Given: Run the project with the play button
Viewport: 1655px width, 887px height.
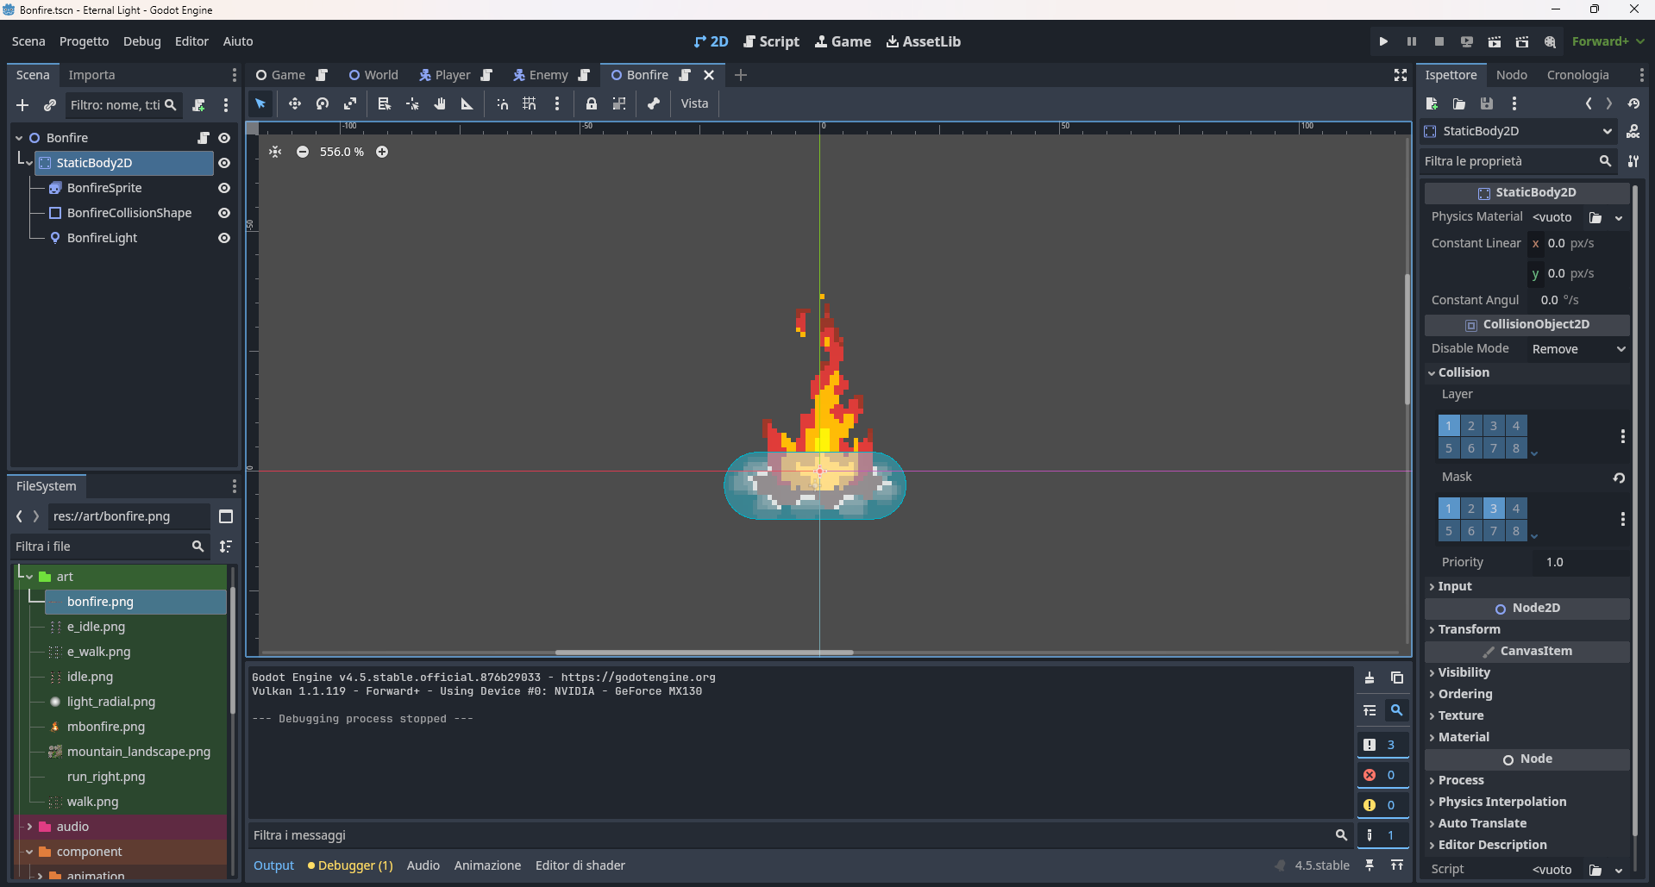Looking at the screenshot, I should point(1383,41).
